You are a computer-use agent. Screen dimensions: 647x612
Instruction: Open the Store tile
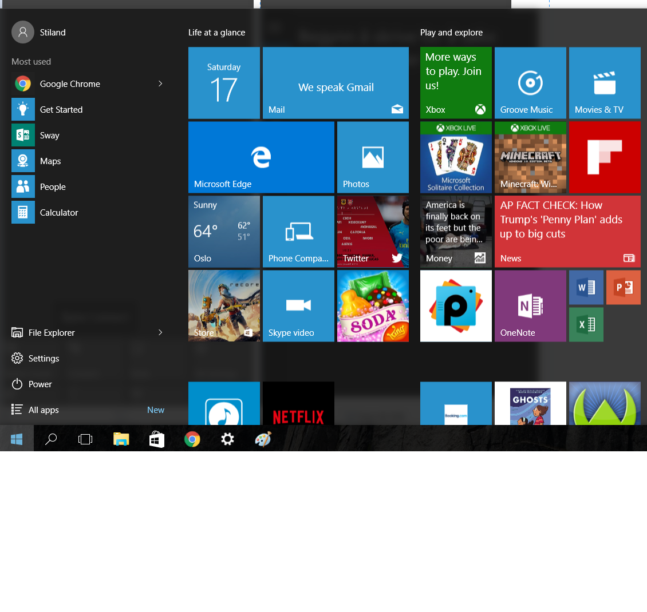[224, 306]
